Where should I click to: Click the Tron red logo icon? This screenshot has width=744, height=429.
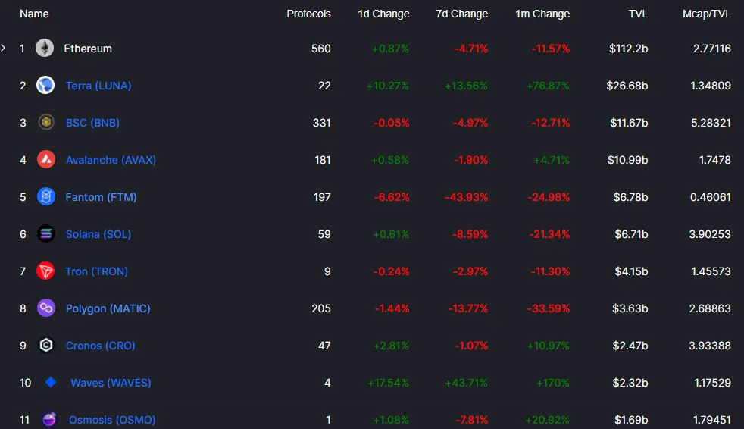pyautogui.click(x=45, y=271)
